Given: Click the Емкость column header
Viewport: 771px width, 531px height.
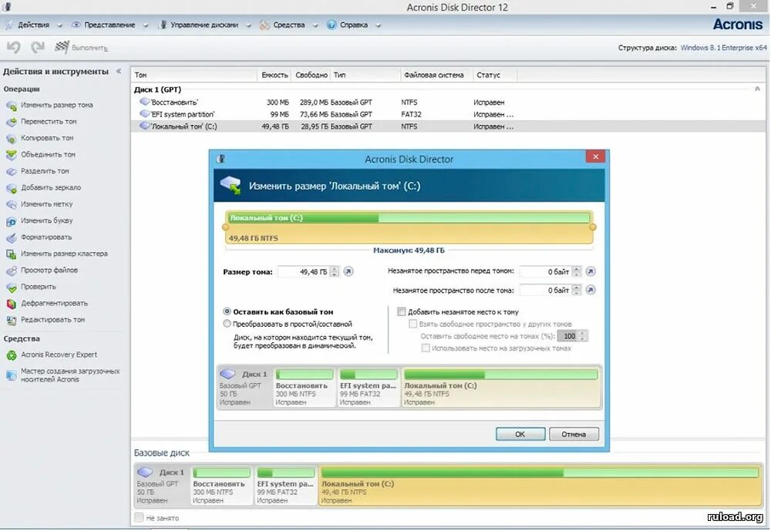Looking at the screenshot, I should click(x=274, y=75).
